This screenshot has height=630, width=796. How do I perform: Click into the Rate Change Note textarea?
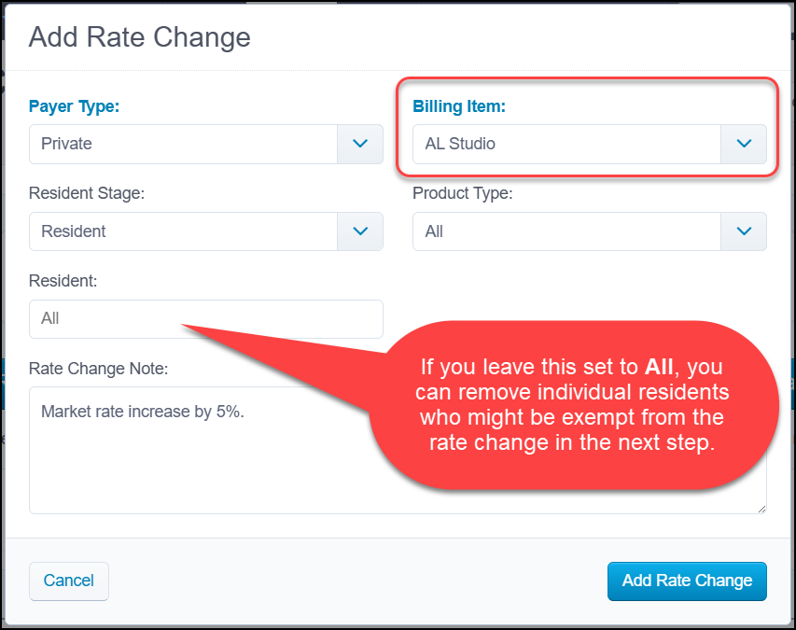203,450
